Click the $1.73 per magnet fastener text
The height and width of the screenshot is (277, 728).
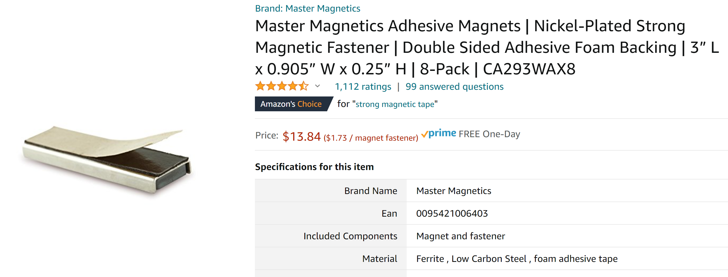coord(371,138)
